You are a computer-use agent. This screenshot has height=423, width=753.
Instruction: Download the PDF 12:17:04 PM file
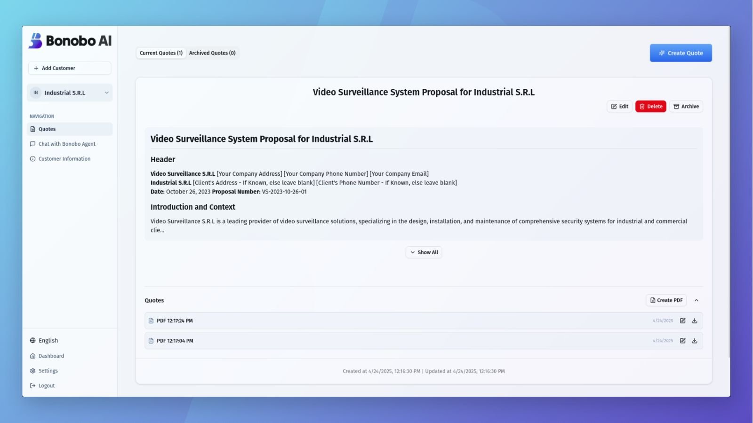[694, 341]
